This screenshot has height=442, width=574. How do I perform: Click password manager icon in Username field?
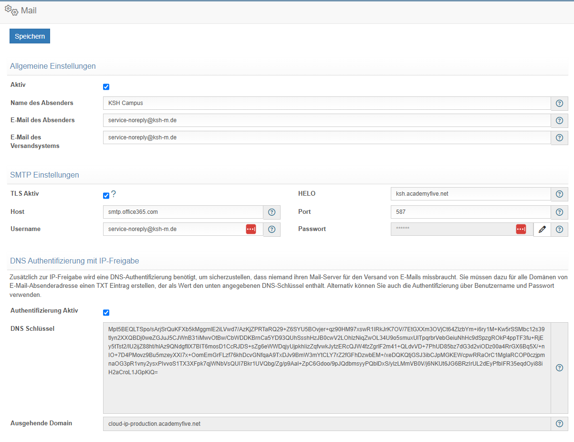251,229
